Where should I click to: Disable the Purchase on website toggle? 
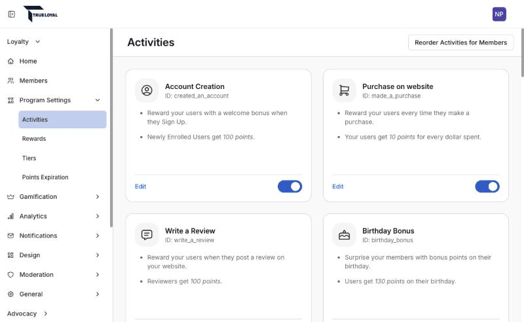point(487,187)
